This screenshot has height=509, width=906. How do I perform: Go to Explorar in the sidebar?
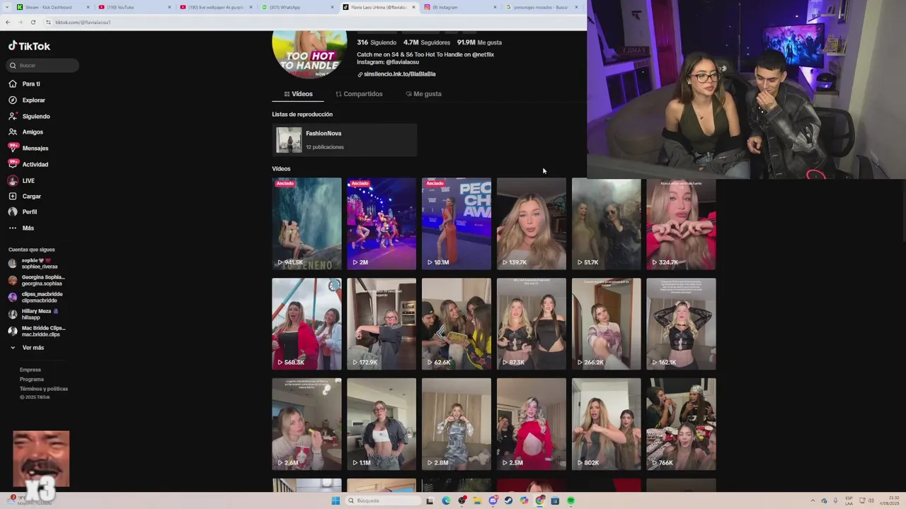[x=27, y=100]
